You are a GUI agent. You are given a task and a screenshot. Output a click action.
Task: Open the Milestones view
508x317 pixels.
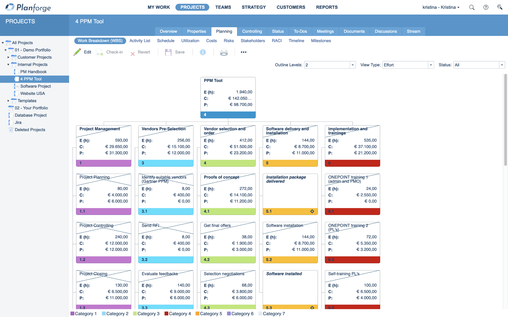point(321,41)
